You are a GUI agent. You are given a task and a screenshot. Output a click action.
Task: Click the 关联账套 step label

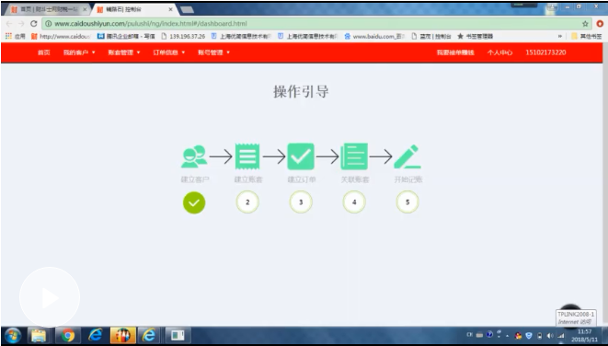click(355, 179)
